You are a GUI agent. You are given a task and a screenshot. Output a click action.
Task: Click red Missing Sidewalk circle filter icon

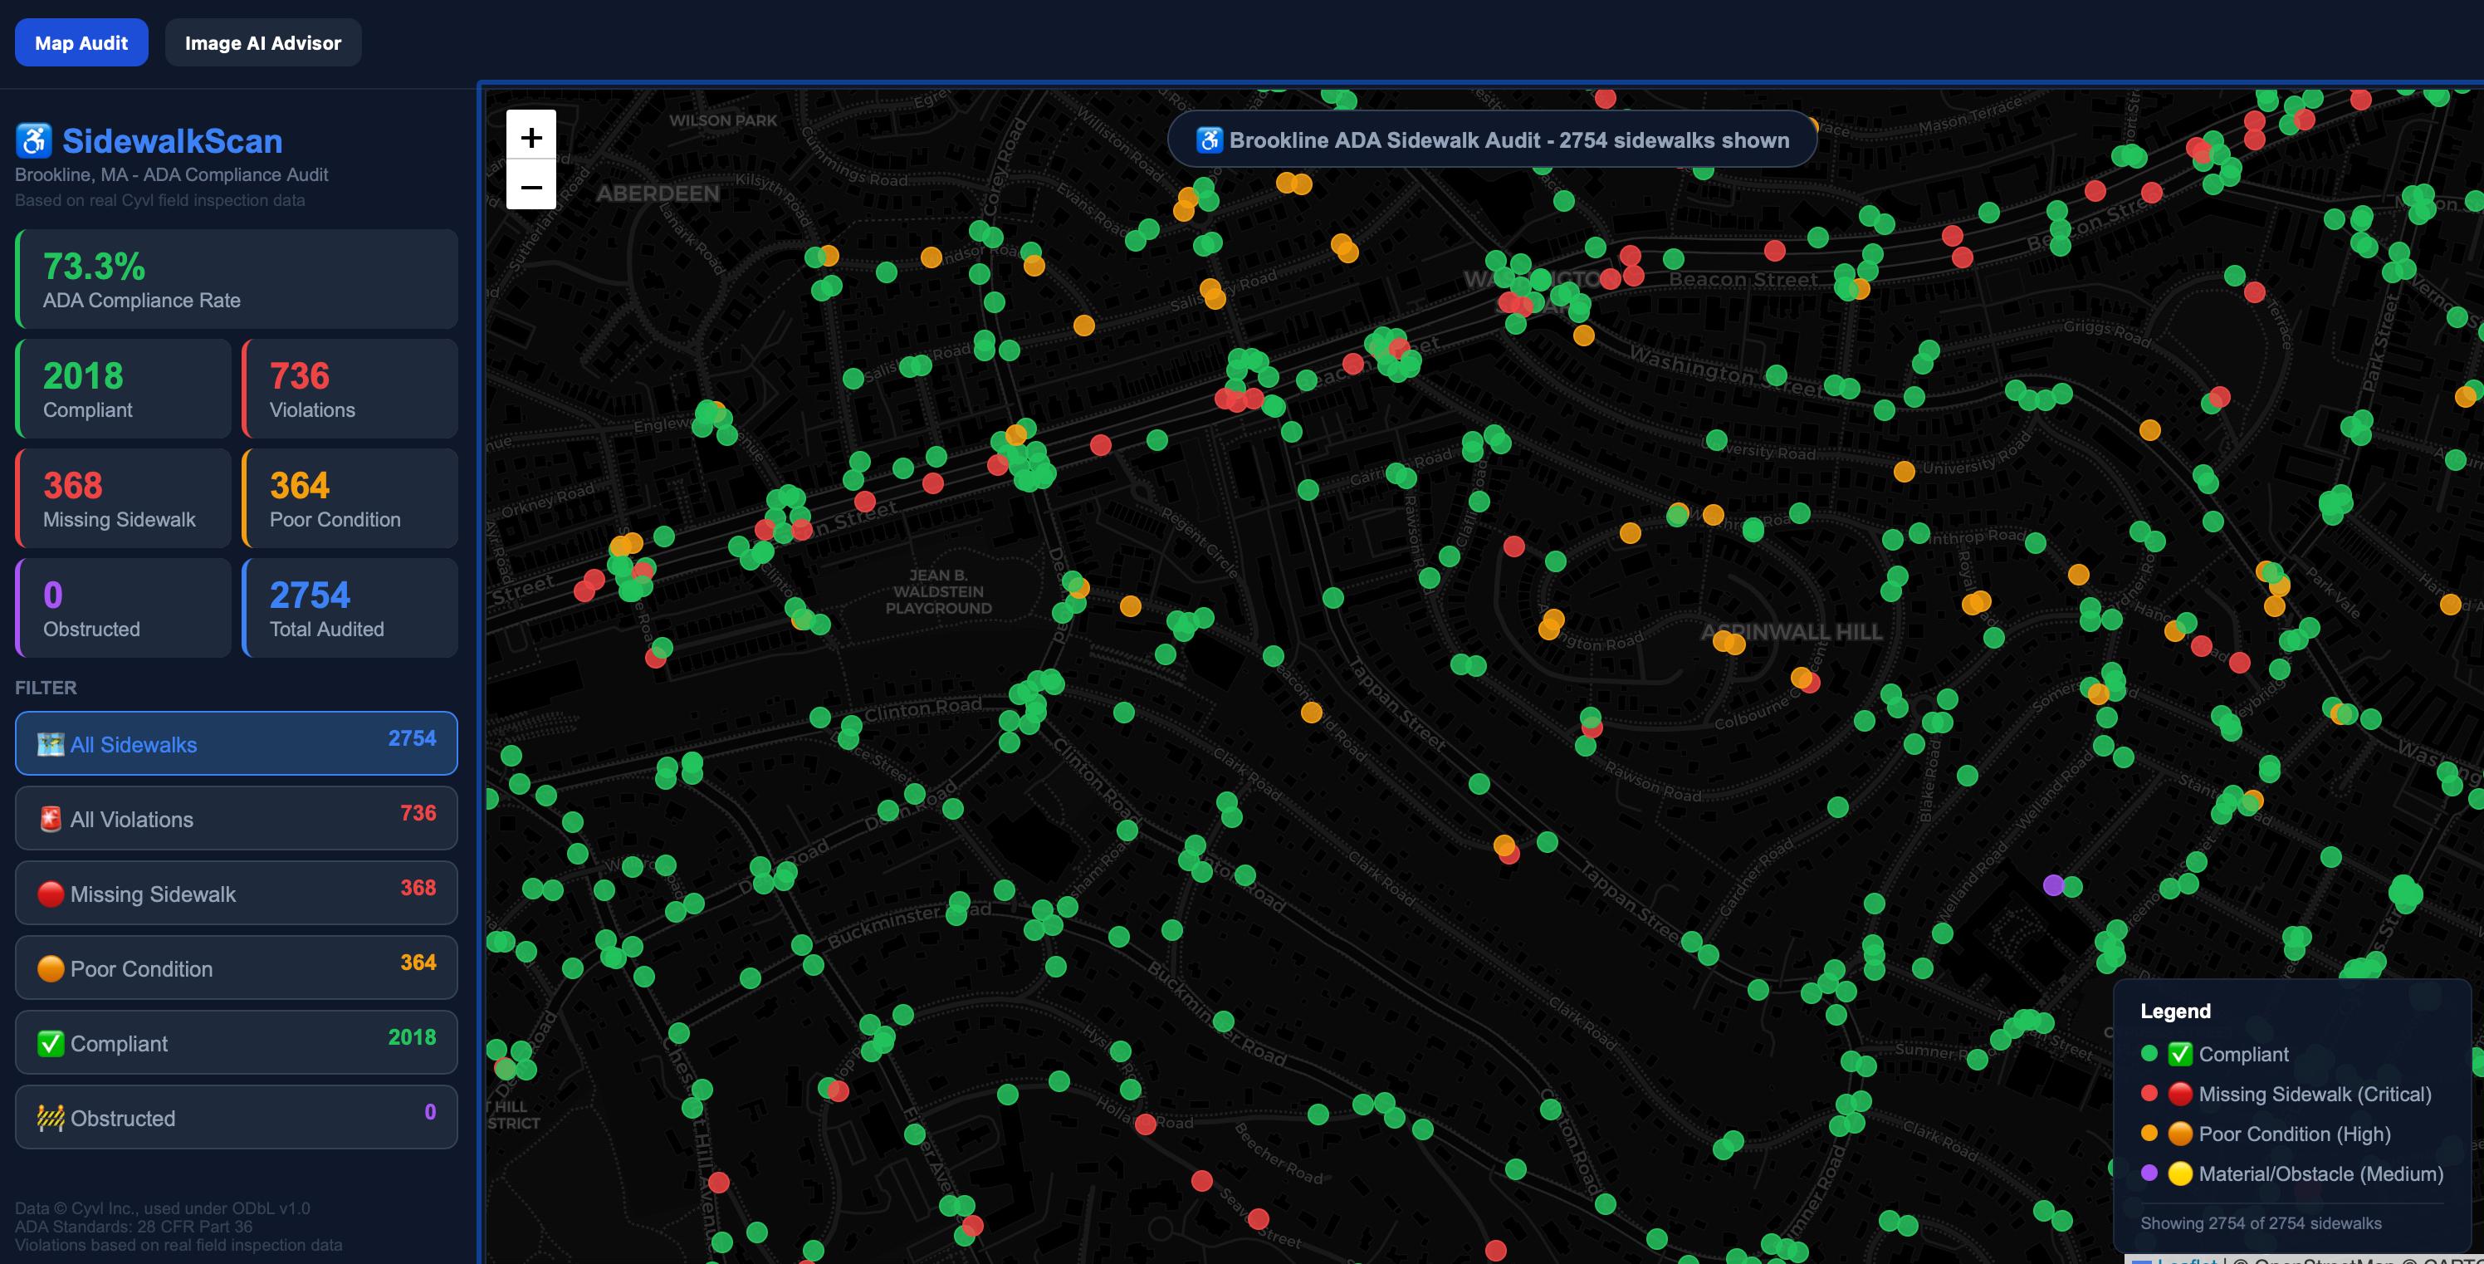click(50, 894)
